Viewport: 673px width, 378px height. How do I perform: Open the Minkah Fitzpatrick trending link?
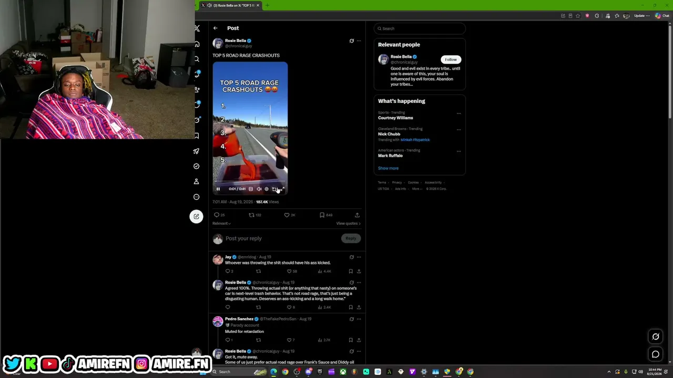click(x=415, y=140)
